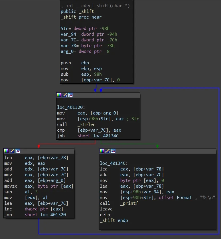The height and width of the screenshot is (239, 221).
Task: Click the pencil edit icon on loc_40134C node
Action: click(x=108, y=151)
